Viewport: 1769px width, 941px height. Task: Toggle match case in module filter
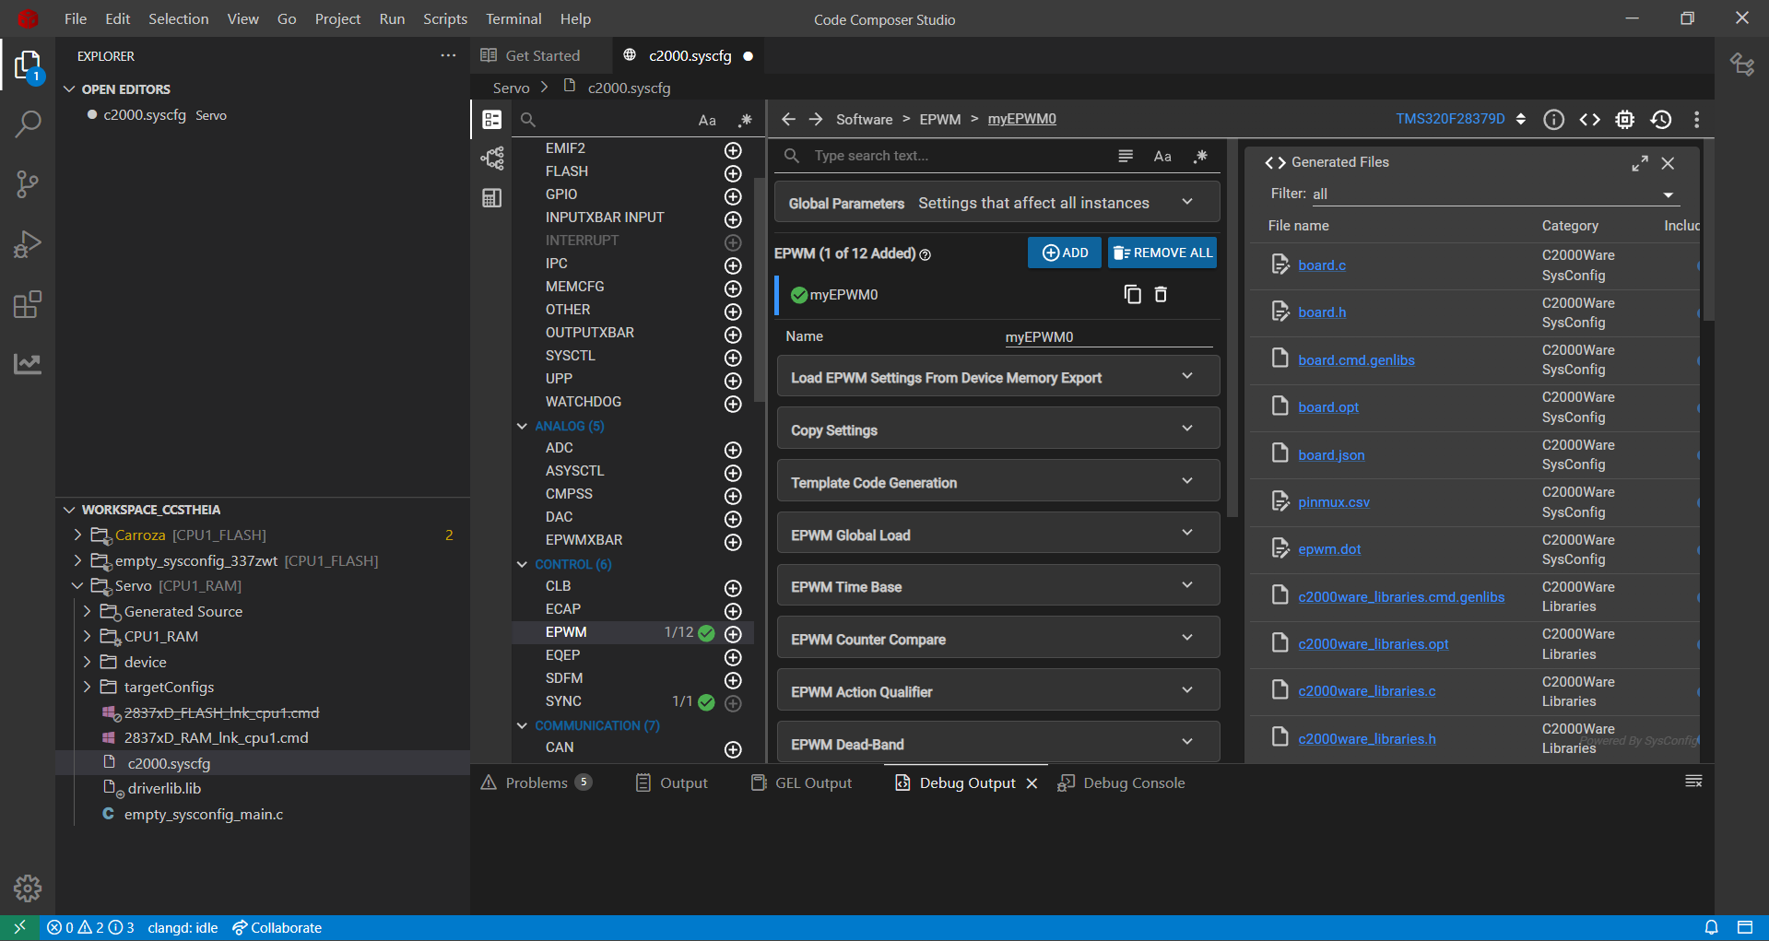coord(707,120)
